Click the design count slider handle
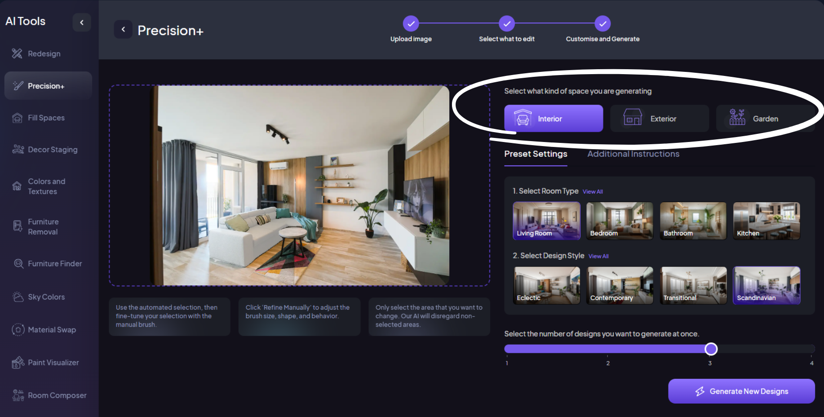 [x=711, y=349]
